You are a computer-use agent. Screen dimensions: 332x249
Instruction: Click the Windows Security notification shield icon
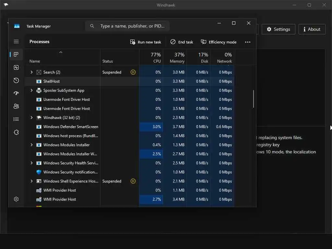39,172
